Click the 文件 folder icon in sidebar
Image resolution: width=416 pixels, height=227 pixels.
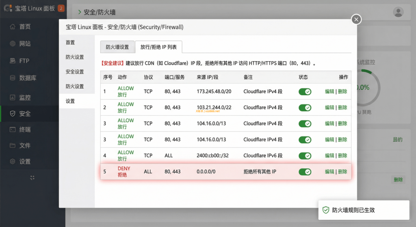click(13, 145)
